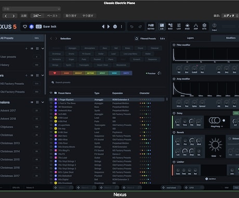Image resolution: width=239 pixels, height=198 pixels.
Task: Click the Compare button in plugin header
Action: tap(24, 16)
